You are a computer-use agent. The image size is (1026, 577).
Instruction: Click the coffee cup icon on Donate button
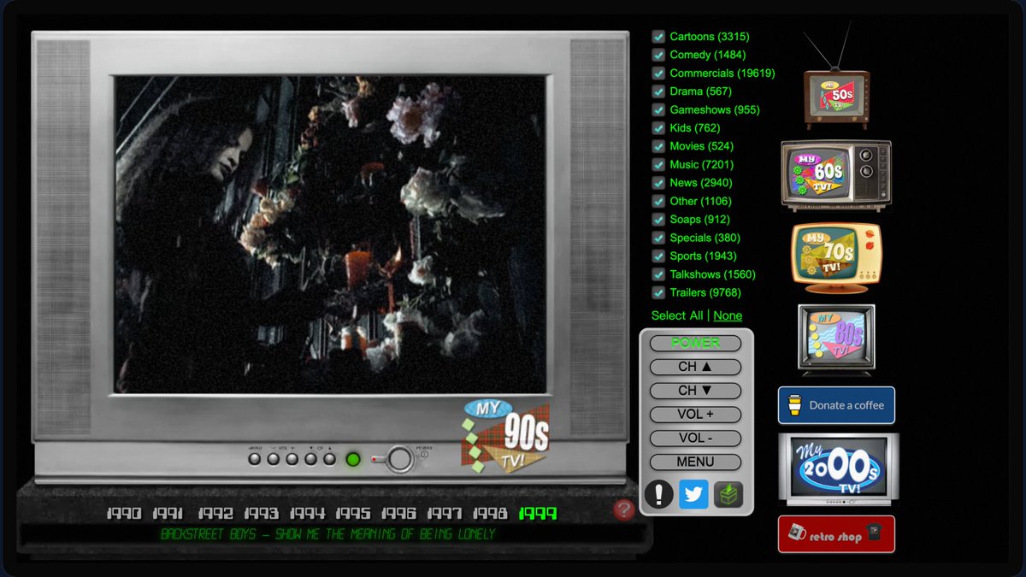pyautogui.click(x=794, y=405)
